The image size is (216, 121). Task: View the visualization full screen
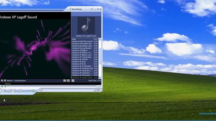coord(64,81)
